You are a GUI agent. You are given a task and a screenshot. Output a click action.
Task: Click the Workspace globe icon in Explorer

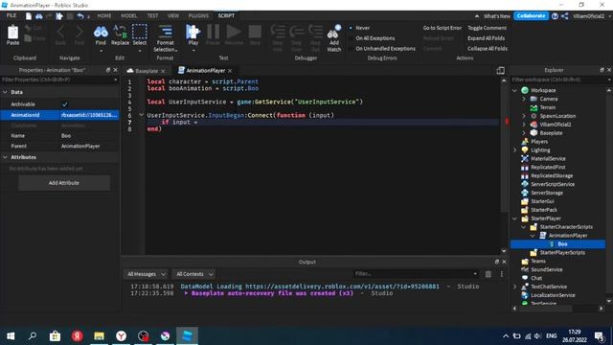pyautogui.click(x=525, y=90)
